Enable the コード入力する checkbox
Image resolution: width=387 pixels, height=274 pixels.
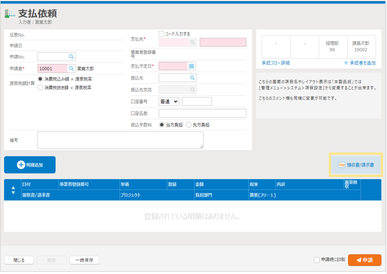click(x=162, y=34)
